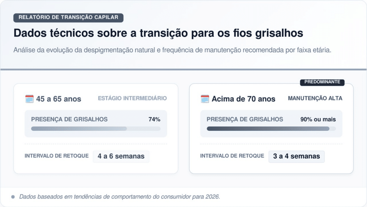Click the Estágio Intermediário label

tap(132, 98)
